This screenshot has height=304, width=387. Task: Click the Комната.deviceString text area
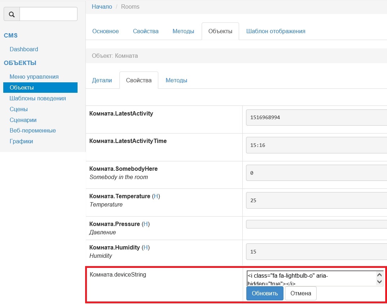[x=311, y=278]
